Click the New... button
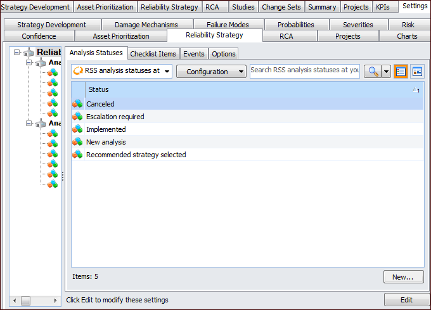This screenshot has width=431, height=310. pos(403,277)
